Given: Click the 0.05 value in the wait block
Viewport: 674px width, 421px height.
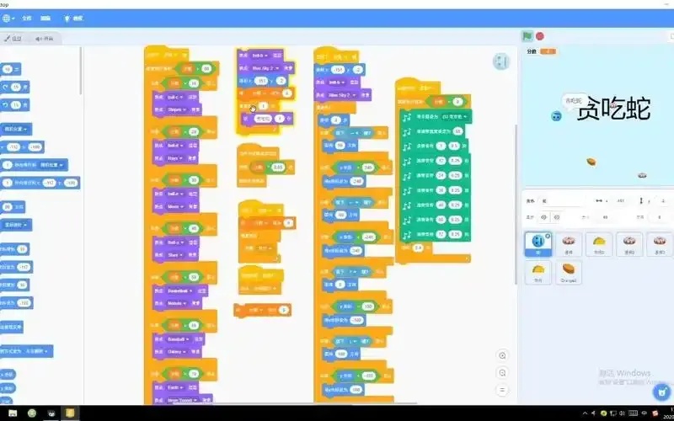Looking at the screenshot, I should click(278, 167).
